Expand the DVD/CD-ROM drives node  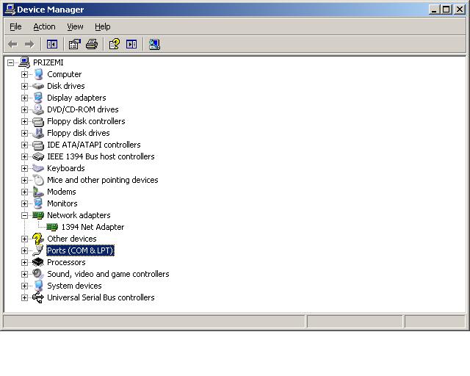pos(24,109)
